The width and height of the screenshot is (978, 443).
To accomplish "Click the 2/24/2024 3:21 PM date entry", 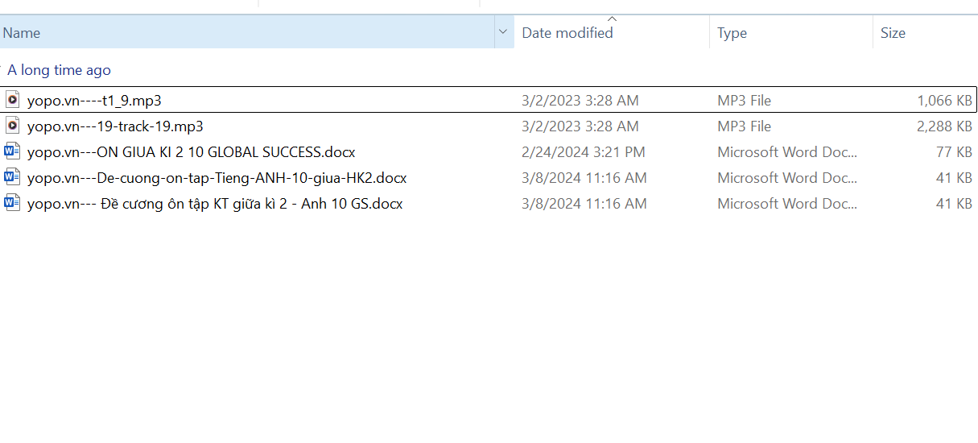I will point(583,152).
